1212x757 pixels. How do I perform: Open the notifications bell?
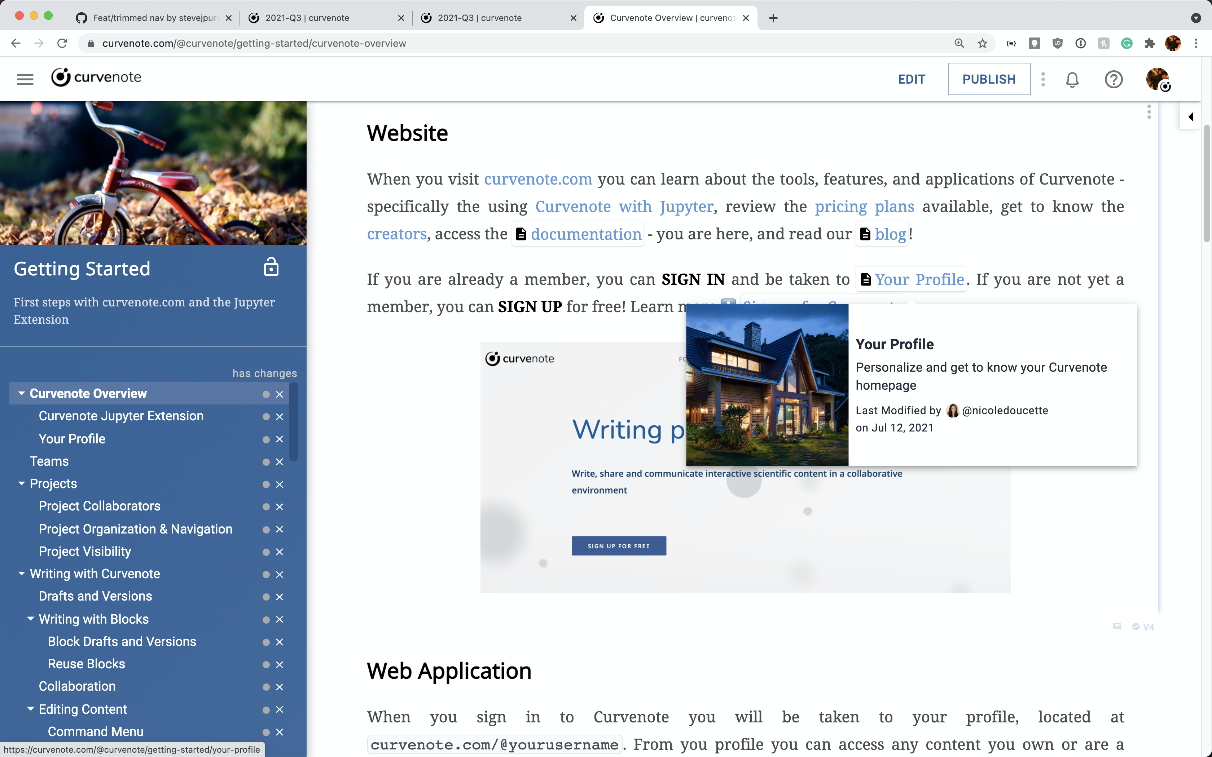[1072, 79]
